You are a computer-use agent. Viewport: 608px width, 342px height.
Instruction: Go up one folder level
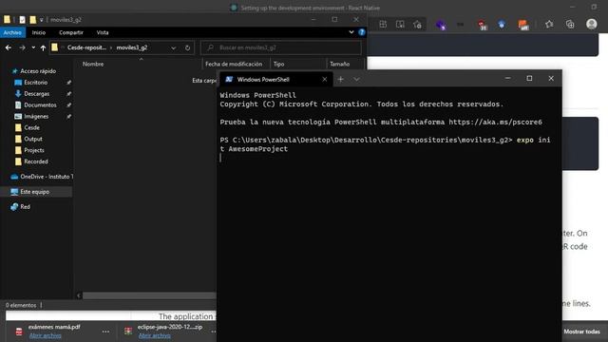tap(43, 47)
